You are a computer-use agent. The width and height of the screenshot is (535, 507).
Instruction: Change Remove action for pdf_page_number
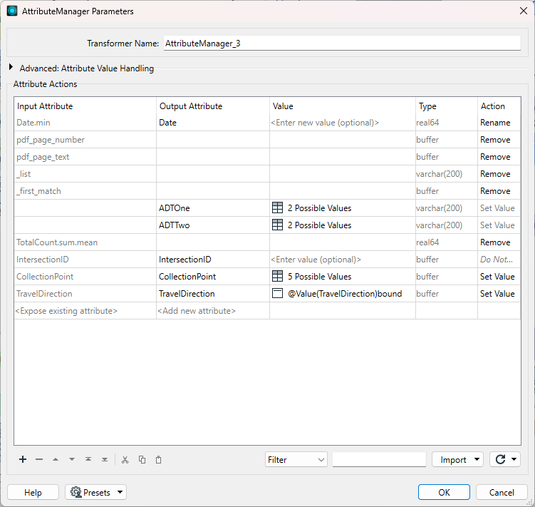click(499, 140)
